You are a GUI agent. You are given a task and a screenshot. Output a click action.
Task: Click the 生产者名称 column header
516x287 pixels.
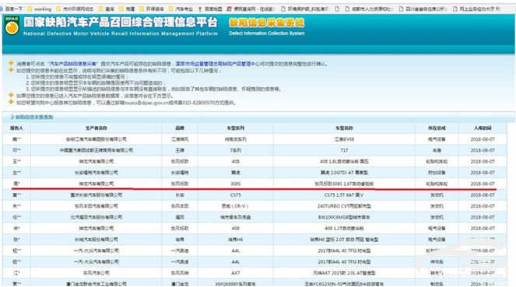pos(96,128)
